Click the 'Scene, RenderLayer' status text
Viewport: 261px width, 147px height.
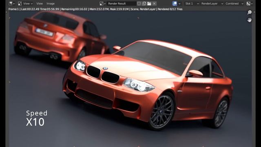pyautogui.click(x=143, y=9)
